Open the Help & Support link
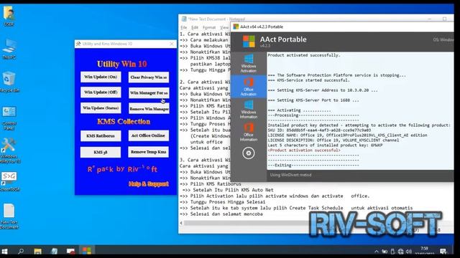460x258 pixels. 149,183
